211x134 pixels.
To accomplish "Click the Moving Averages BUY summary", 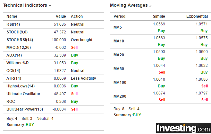I will pyautogui.click(x=137, y=115).
